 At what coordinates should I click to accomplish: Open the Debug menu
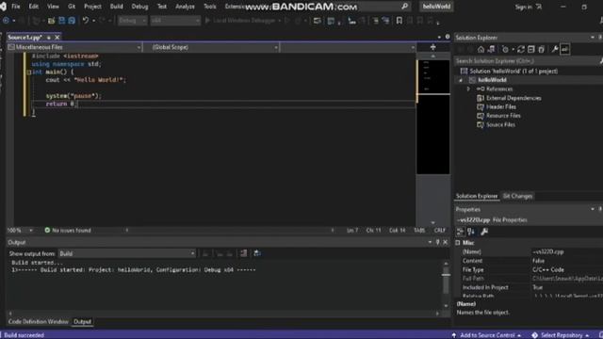click(x=140, y=7)
